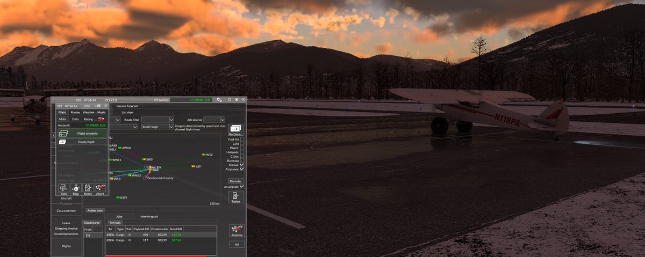This screenshot has width=645, height=257.
Task: Toggle the Water checkbox
Action: click(242, 148)
